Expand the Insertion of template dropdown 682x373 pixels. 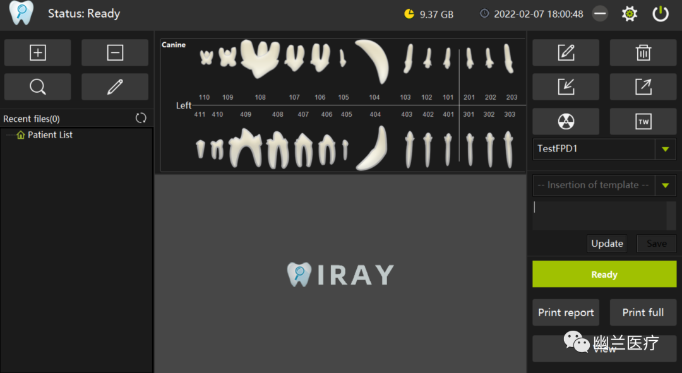[x=666, y=186]
